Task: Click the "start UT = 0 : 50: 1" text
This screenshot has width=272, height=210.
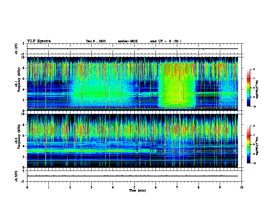Action: tap(166, 41)
